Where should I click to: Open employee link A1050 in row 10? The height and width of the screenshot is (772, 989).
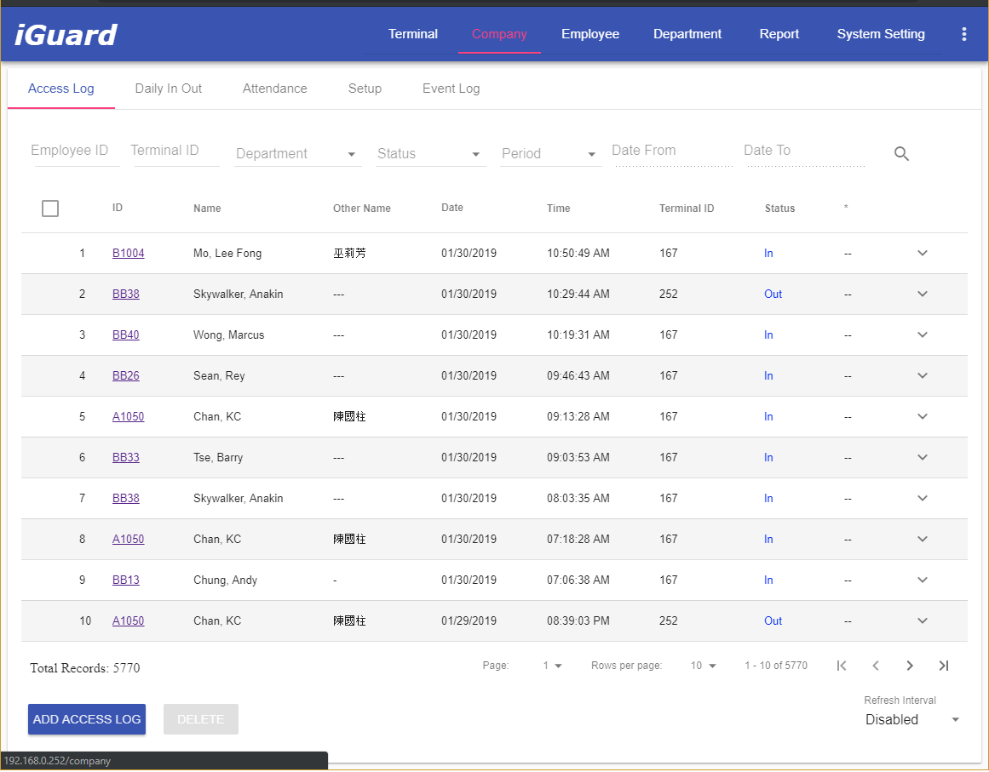point(128,621)
